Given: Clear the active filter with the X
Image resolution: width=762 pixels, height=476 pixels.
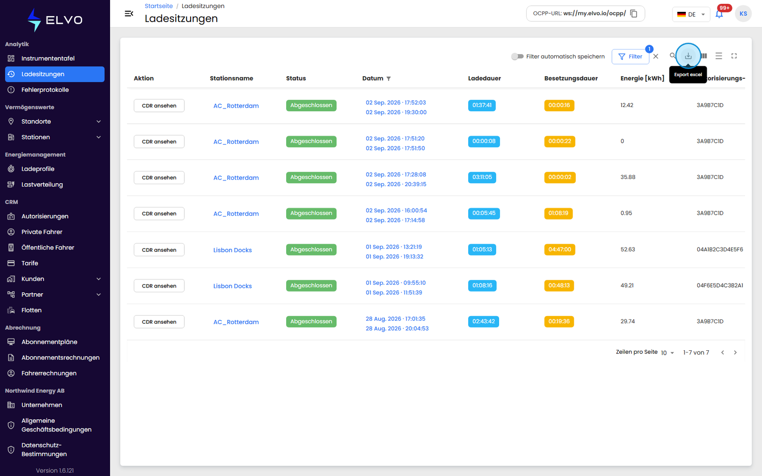Looking at the screenshot, I should click(656, 56).
